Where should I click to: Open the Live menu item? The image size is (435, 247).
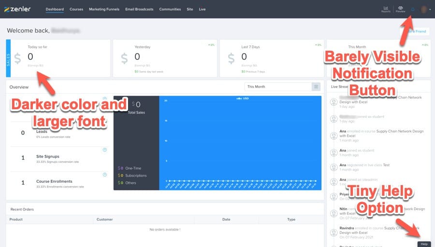[x=202, y=9]
